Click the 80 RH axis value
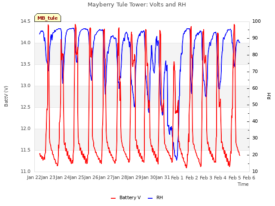Viewport: 275px width, 206px height. pyautogui.click(x=255, y=55)
